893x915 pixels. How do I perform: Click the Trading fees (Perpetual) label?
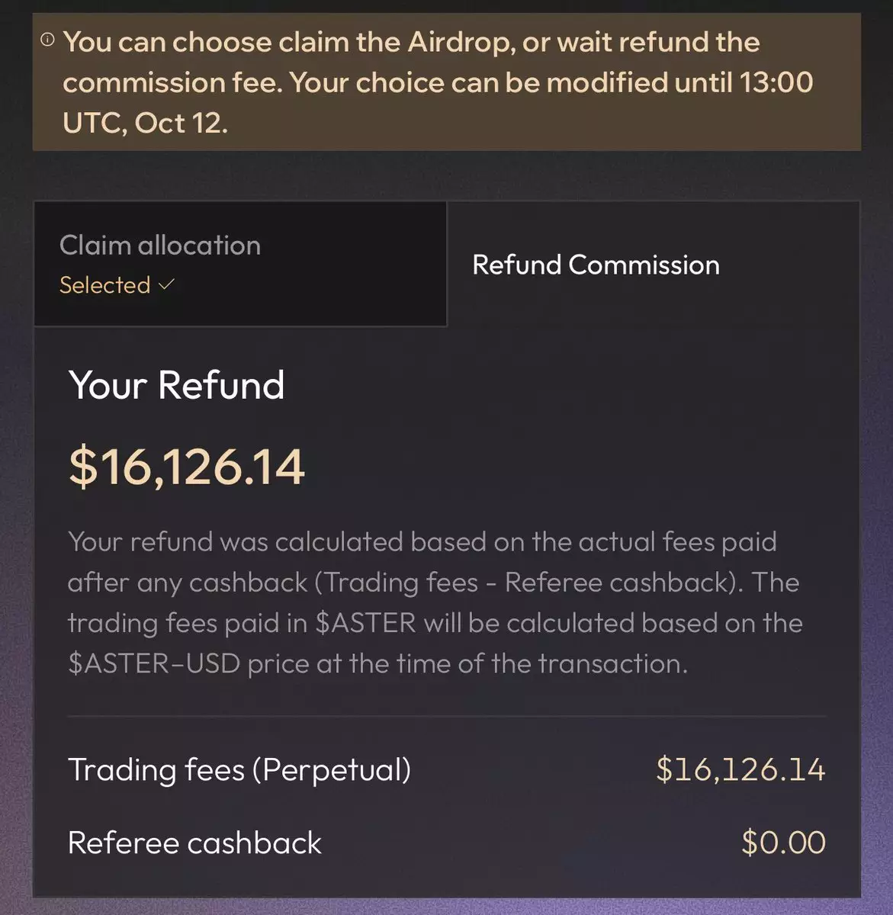[x=239, y=770]
